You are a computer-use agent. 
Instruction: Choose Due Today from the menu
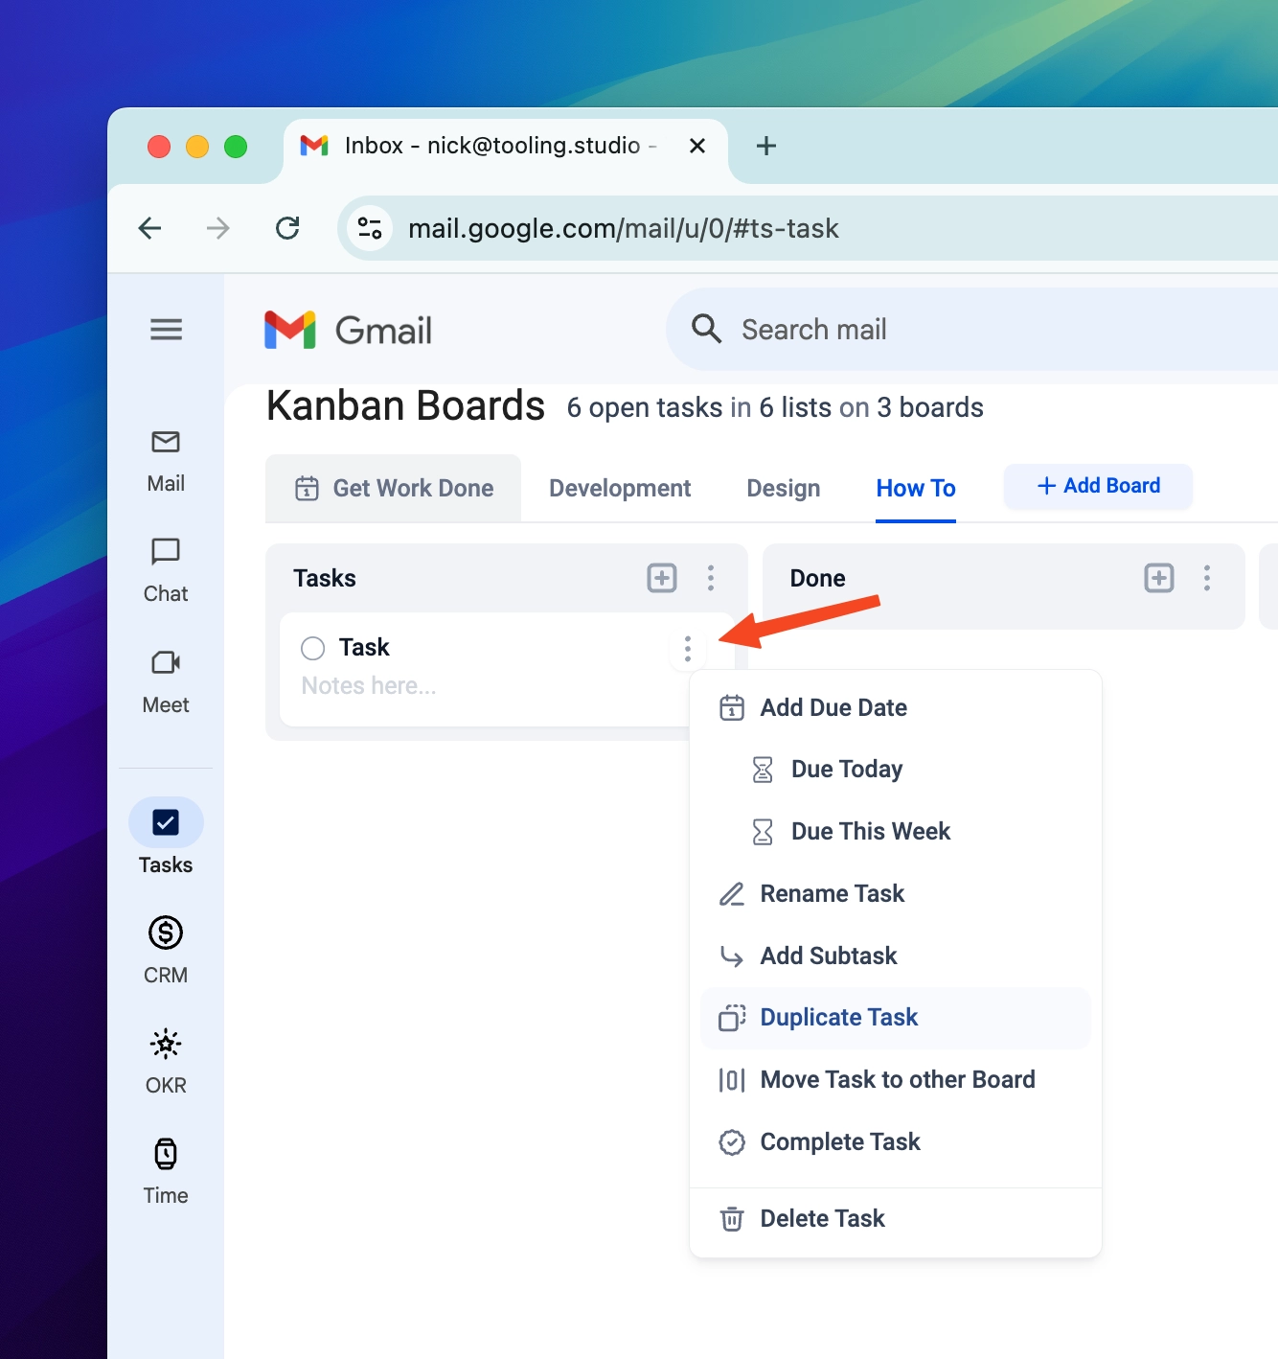[896, 769]
